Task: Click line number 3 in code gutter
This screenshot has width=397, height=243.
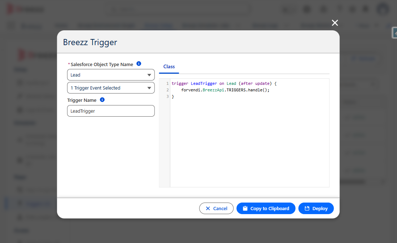Action: click(x=167, y=96)
